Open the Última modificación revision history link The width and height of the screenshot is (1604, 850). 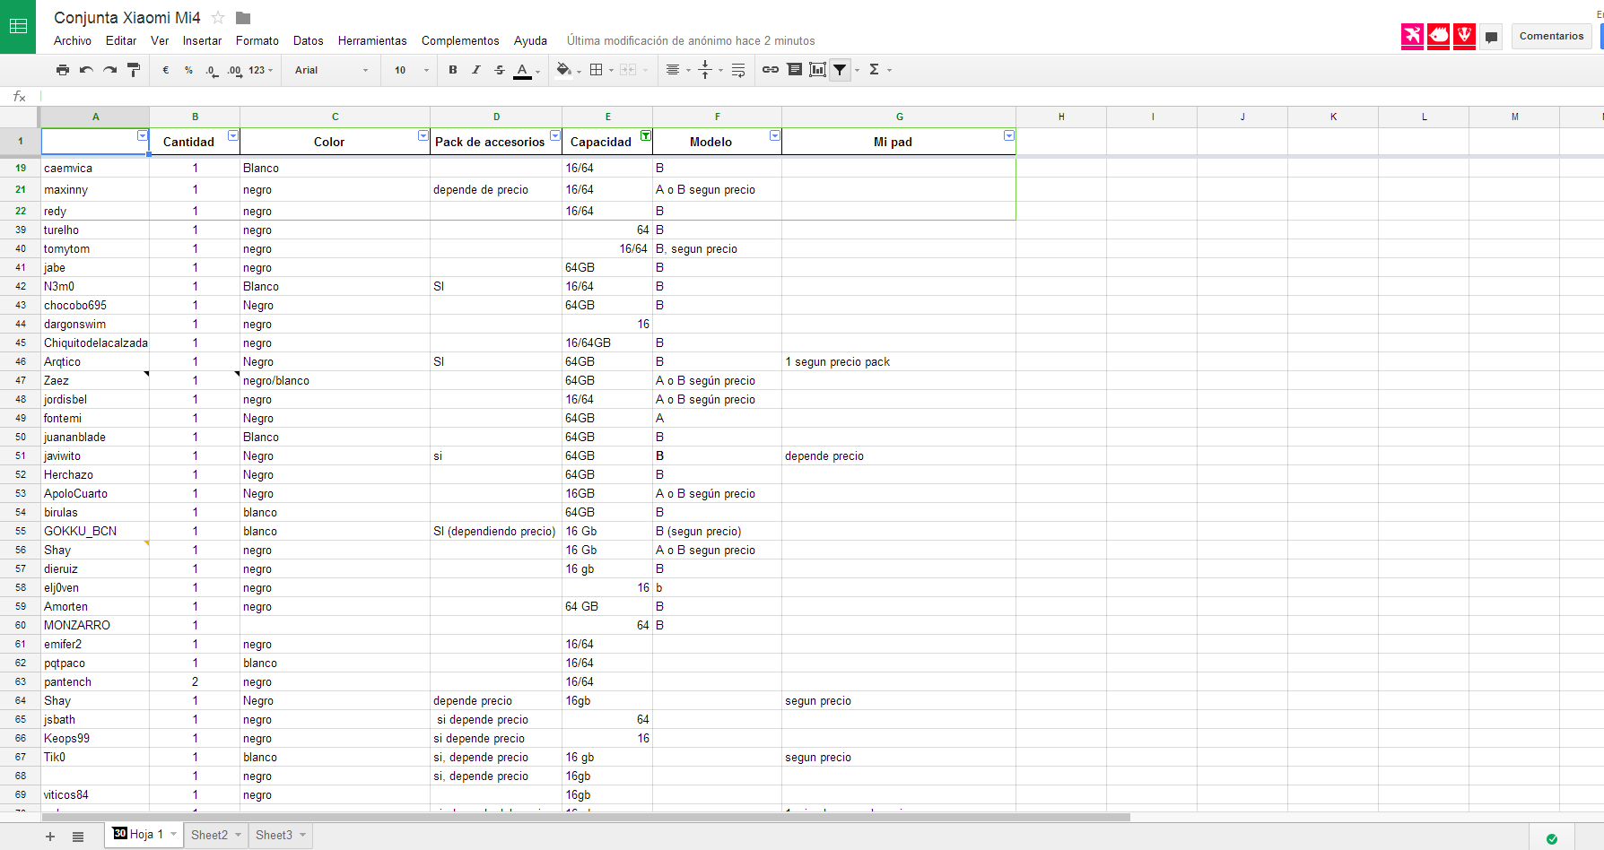tap(691, 40)
